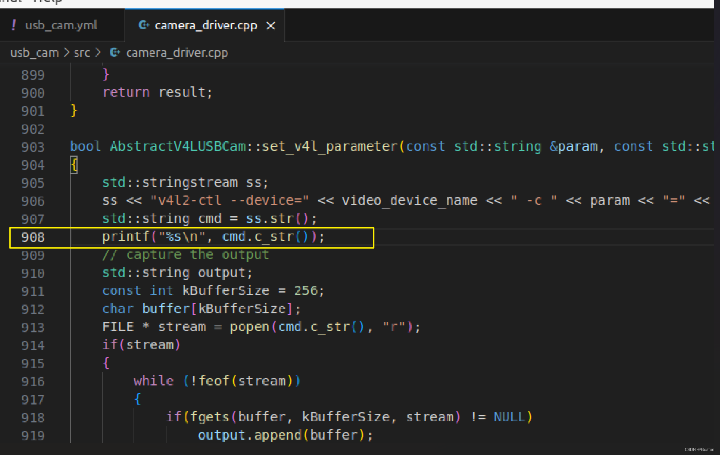Click the "v4l2-ctl --device=" string

point(230,201)
